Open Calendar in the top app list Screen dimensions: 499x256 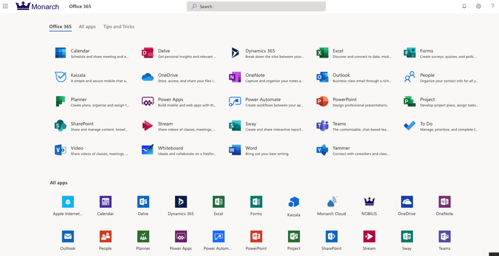coord(92,53)
